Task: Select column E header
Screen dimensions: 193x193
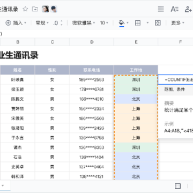Action: [136, 42]
